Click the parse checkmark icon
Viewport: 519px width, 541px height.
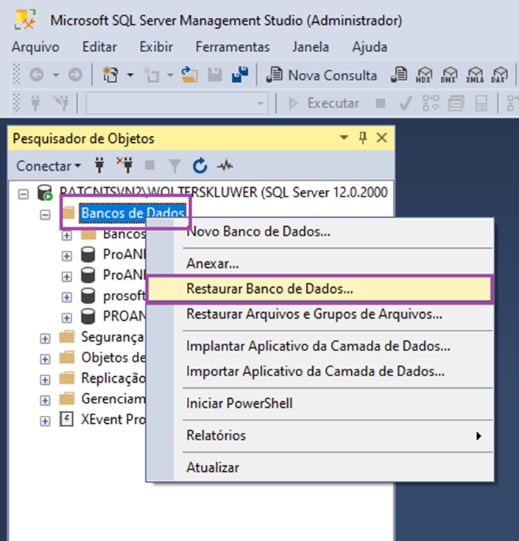tap(406, 103)
